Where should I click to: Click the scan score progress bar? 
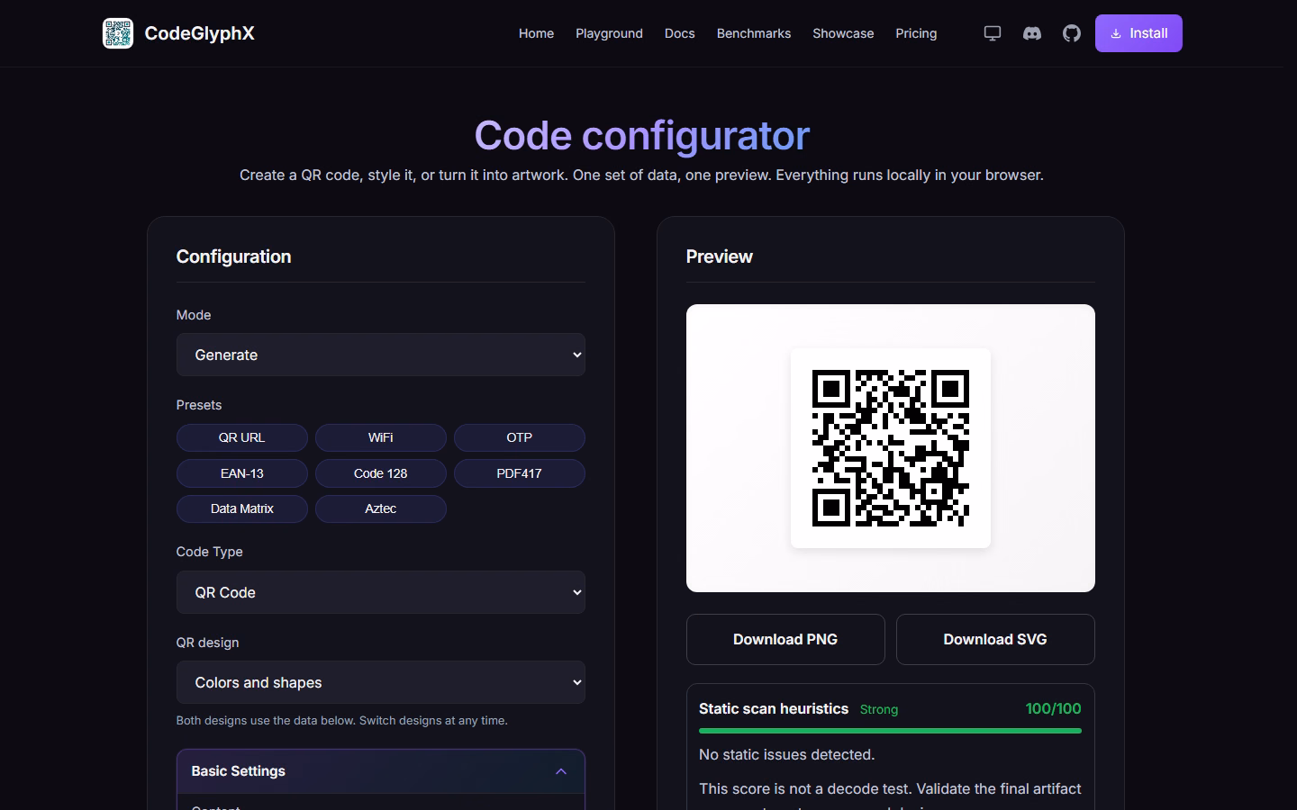[x=890, y=731]
